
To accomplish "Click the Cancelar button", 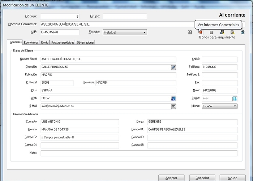I will [202, 178].
